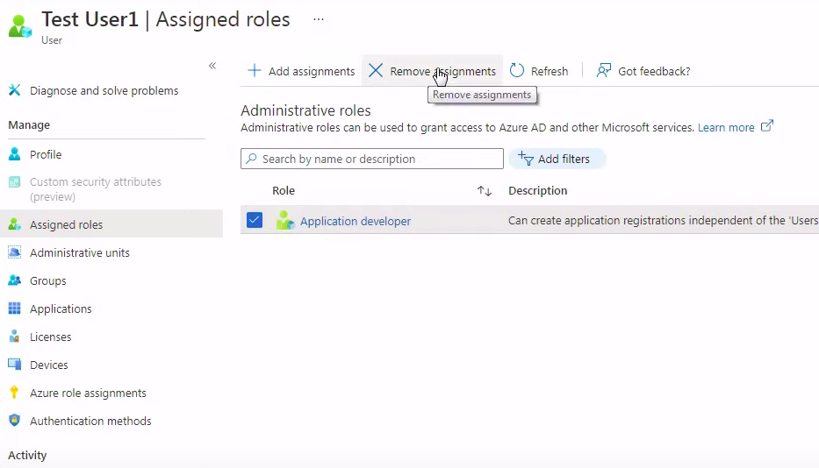Click the Azure role assignments key icon
This screenshot has width=819, height=468.
point(14,393)
